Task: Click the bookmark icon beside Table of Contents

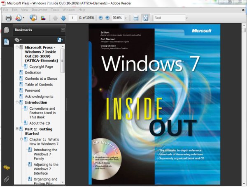Action: [21, 84]
